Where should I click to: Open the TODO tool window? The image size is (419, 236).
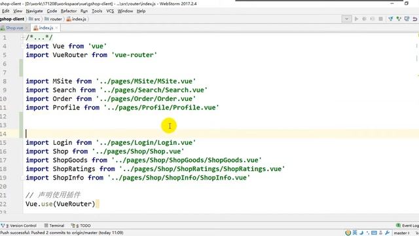pos(81,226)
